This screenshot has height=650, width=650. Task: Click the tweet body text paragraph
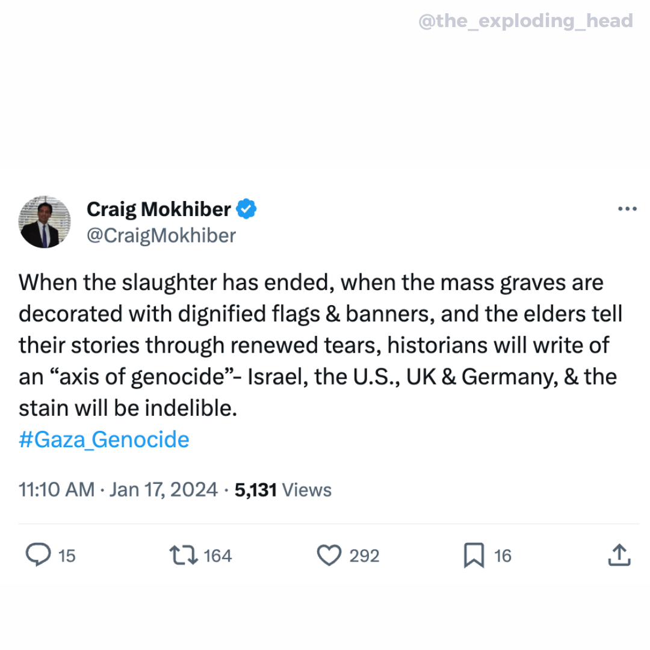(319, 345)
